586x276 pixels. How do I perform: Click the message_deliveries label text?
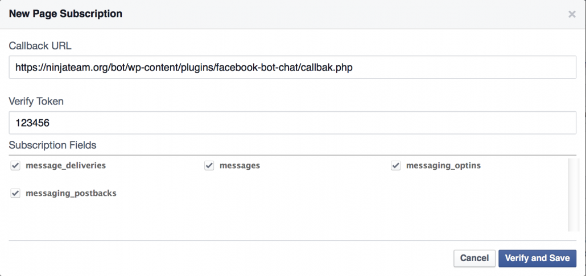[x=66, y=166]
